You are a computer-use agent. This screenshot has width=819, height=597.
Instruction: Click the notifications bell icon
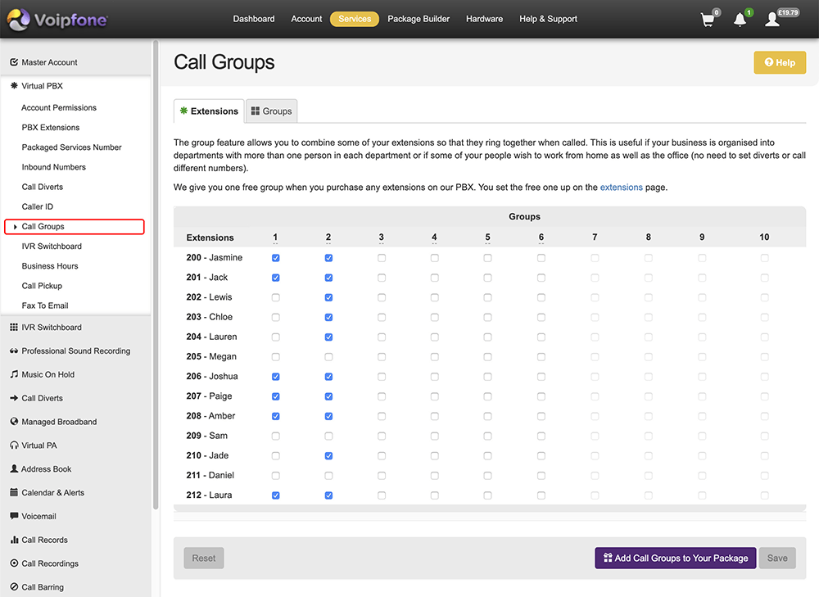pos(740,20)
